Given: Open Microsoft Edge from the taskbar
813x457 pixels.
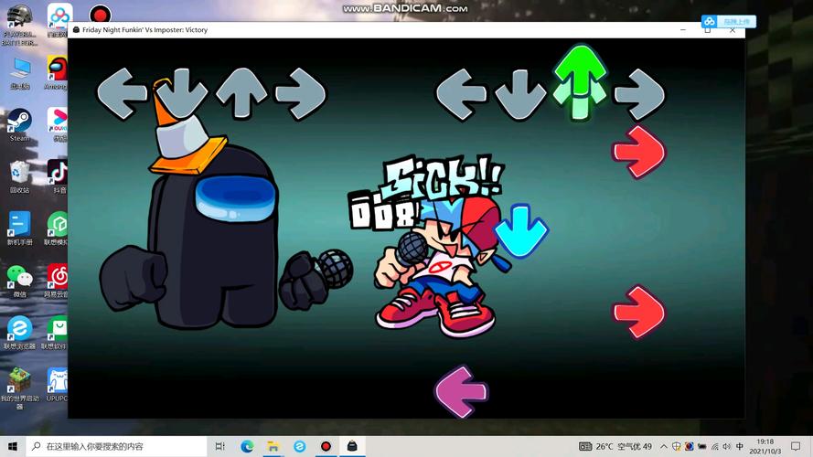Looking at the screenshot, I should click(x=247, y=446).
